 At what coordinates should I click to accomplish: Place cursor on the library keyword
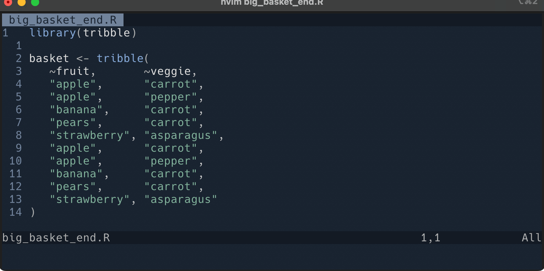(53, 33)
